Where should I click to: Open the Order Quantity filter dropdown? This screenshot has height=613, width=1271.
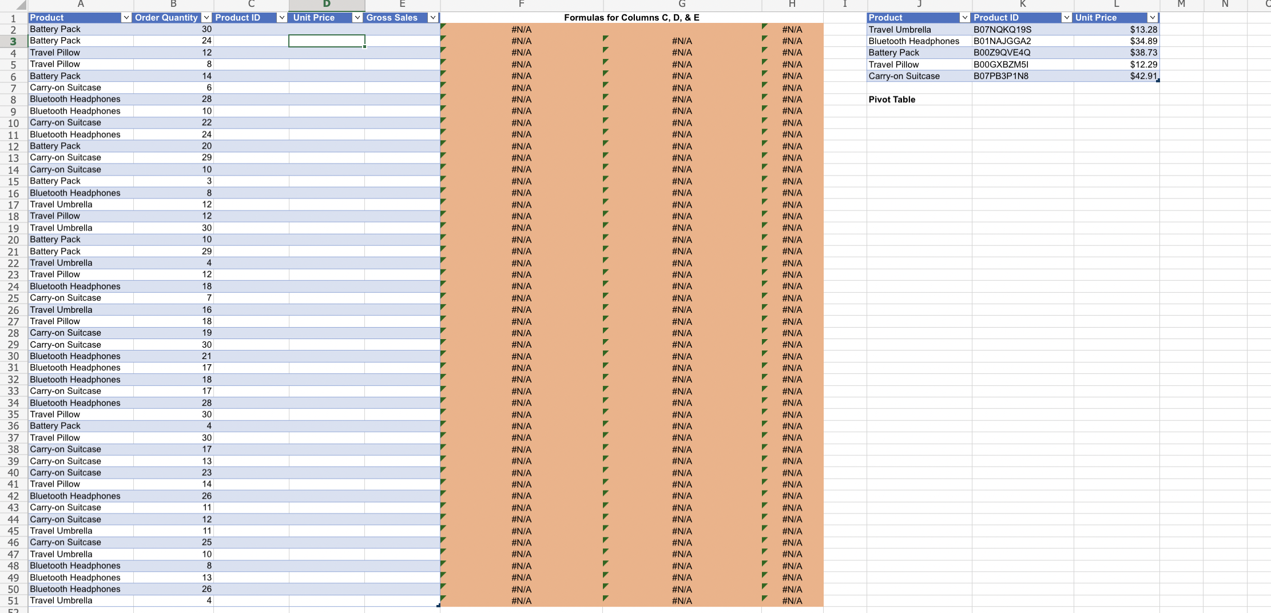(x=206, y=18)
